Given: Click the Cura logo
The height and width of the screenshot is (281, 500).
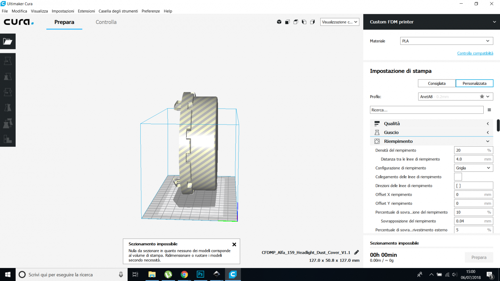Looking at the screenshot, I should pos(19,22).
